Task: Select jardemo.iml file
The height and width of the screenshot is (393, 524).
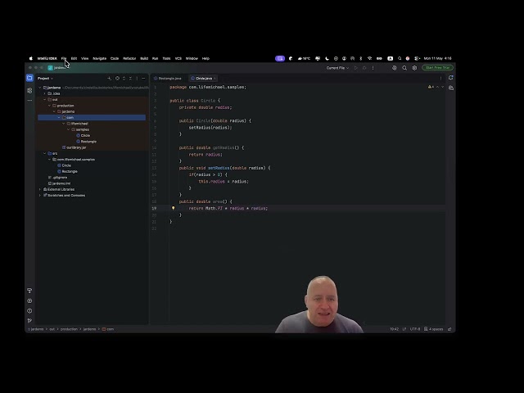Action: point(59,183)
